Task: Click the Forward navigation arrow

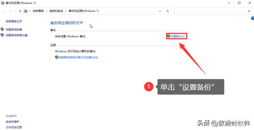Action: coord(10,11)
